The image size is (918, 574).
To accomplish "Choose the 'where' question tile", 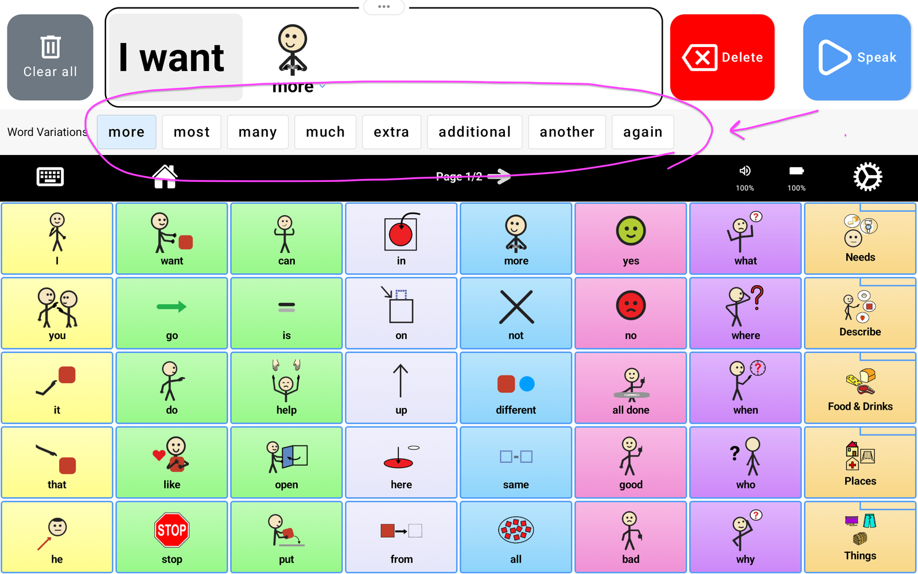I will coord(745,313).
